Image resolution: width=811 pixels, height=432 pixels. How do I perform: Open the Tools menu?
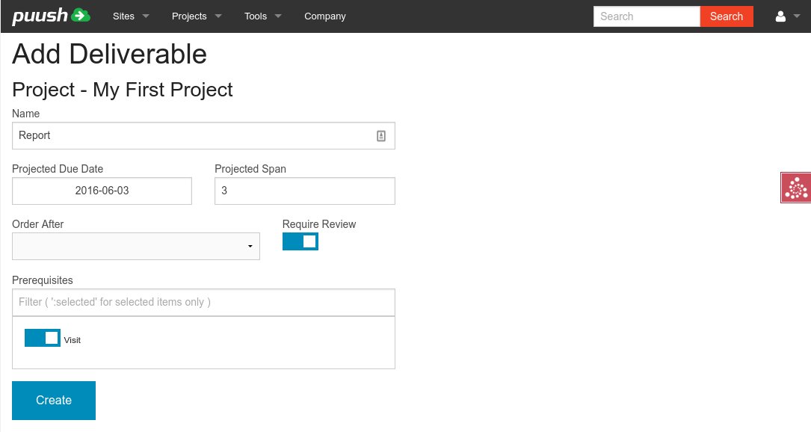(263, 16)
